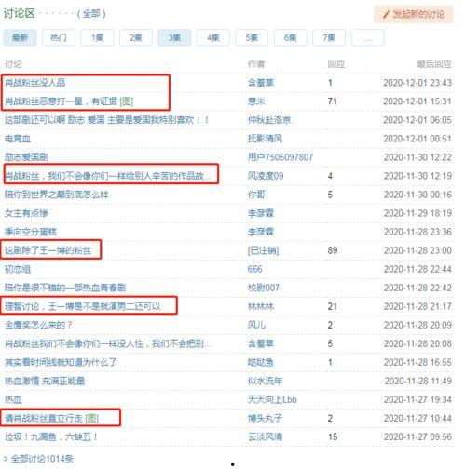The height and width of the screenshot is (470, 465).
Task: Open the 1集 discussion tab
Action: click(x=97, y=38)
